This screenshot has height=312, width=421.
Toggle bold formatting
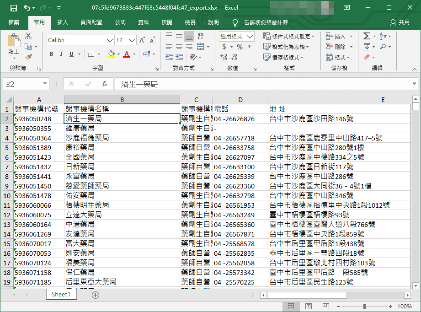51,54
